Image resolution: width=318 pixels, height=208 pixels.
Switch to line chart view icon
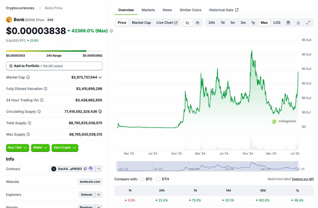tap(188, 23)
